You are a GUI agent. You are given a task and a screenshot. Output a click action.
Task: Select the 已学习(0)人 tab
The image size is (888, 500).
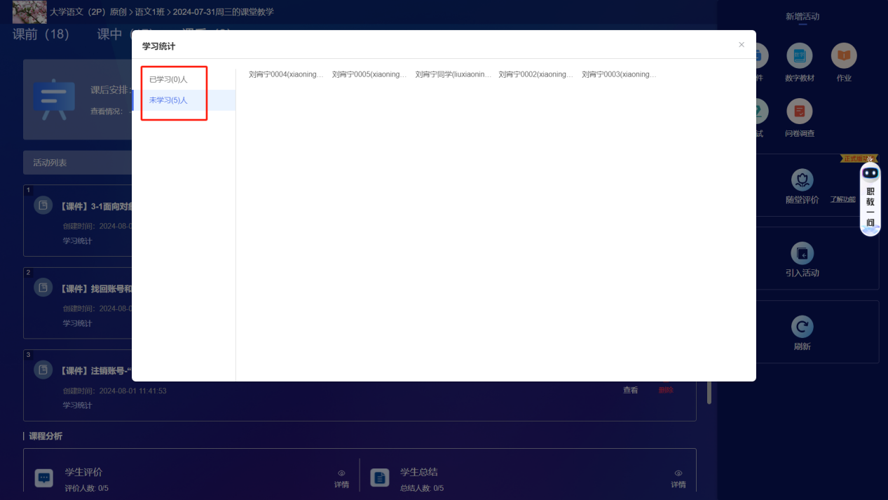click(x=168, y=79)
